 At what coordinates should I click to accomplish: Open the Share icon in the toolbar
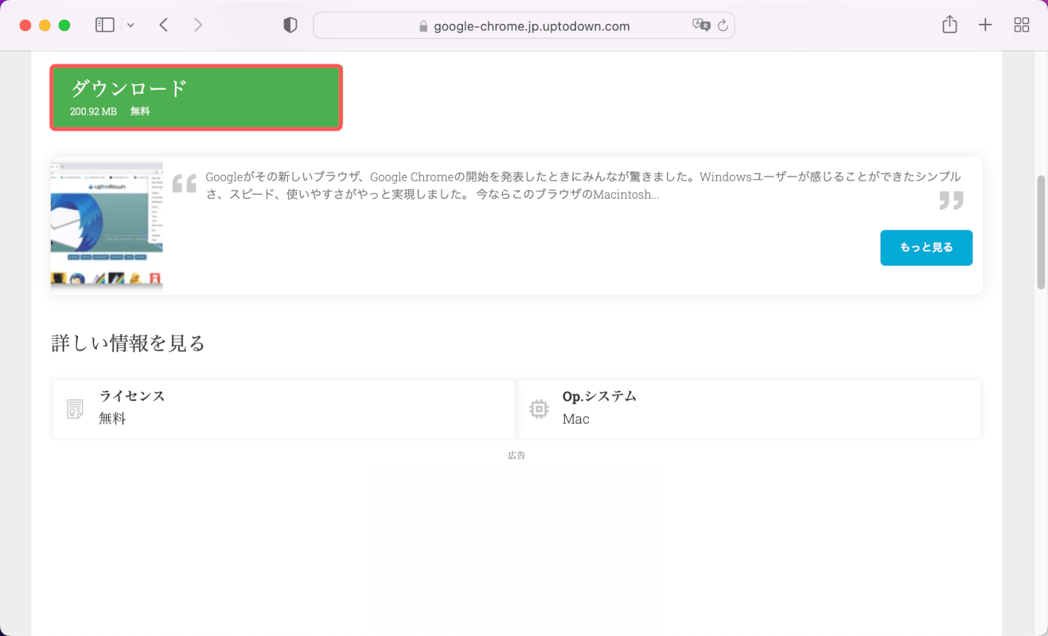coord(949,25)
